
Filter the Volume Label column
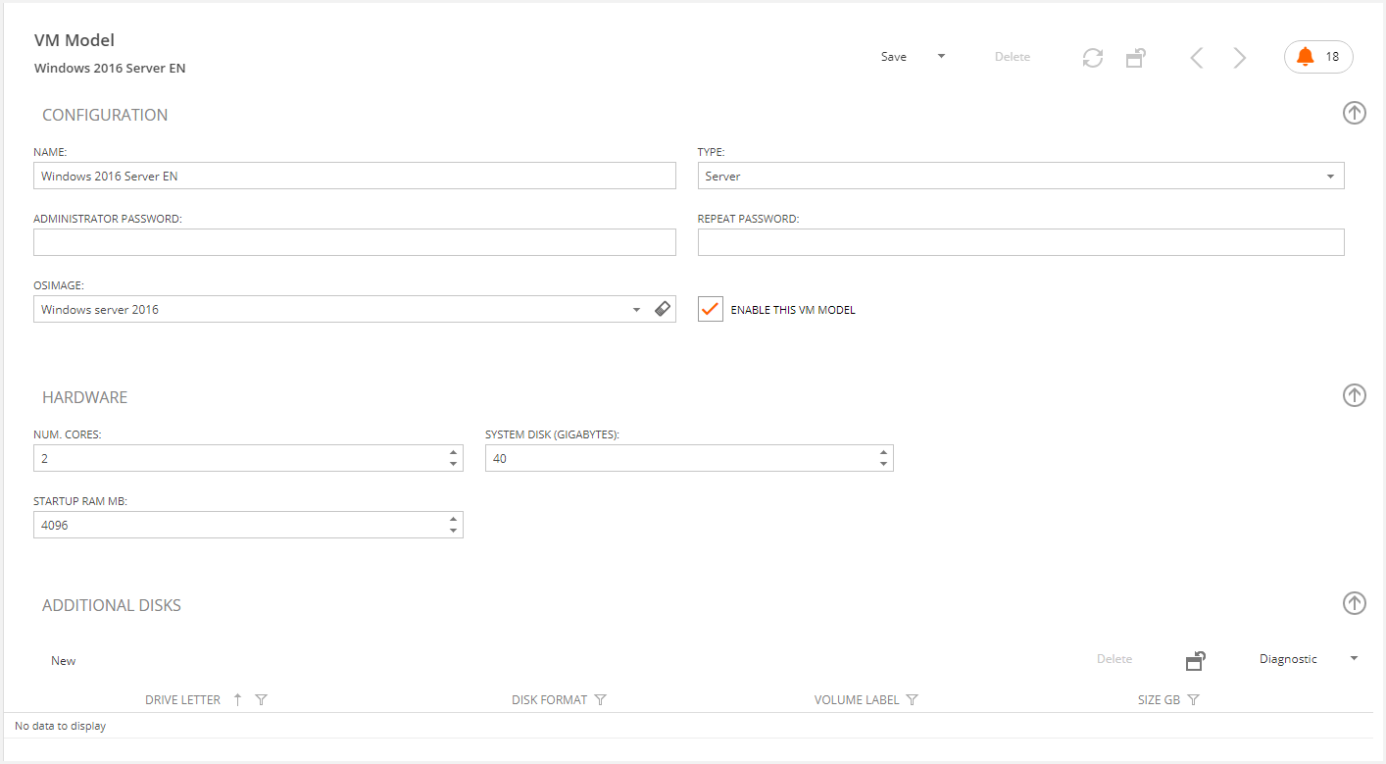tap(912, 700)
